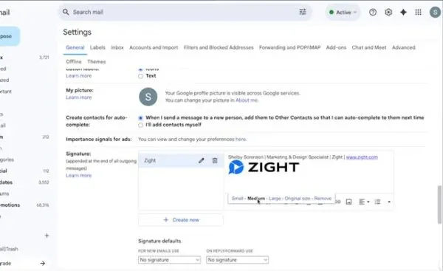Select add to Other Contacts automatically option

pos(140,118)
